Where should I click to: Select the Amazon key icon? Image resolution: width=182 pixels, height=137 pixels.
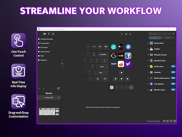114,64
